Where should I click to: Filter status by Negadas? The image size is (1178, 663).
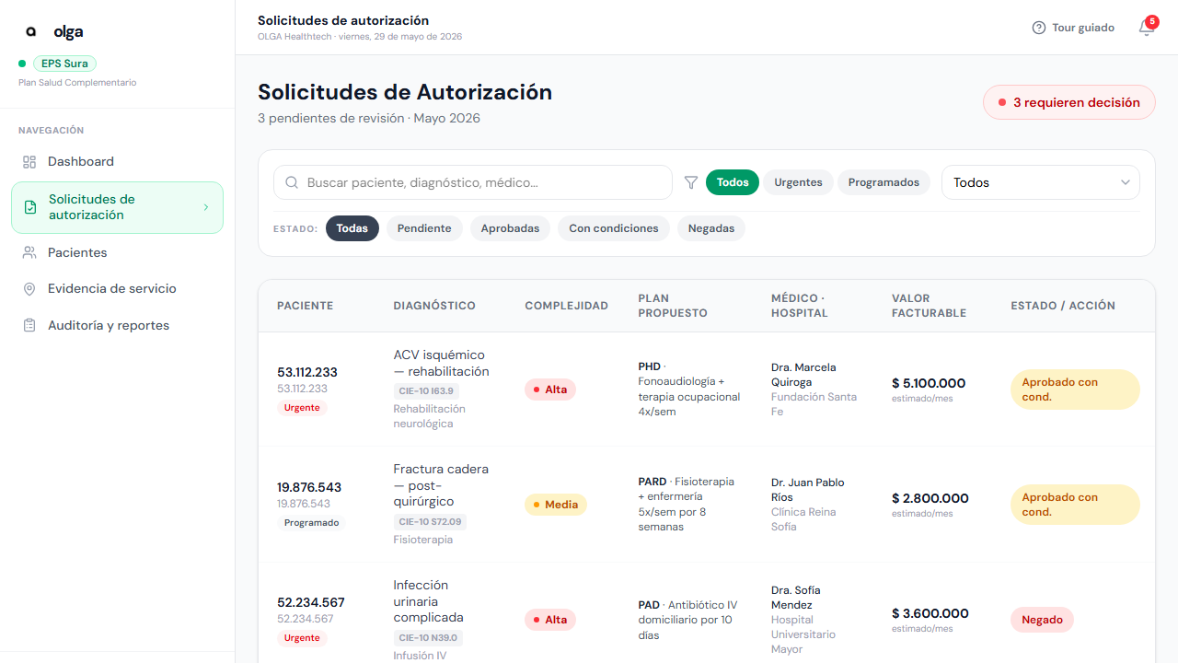tap(711, 228)
